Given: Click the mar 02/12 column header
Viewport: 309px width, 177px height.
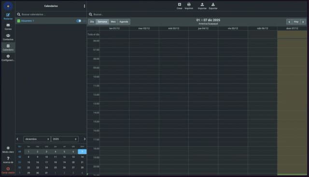Looking at the screenshot, I should click(144, 28).
